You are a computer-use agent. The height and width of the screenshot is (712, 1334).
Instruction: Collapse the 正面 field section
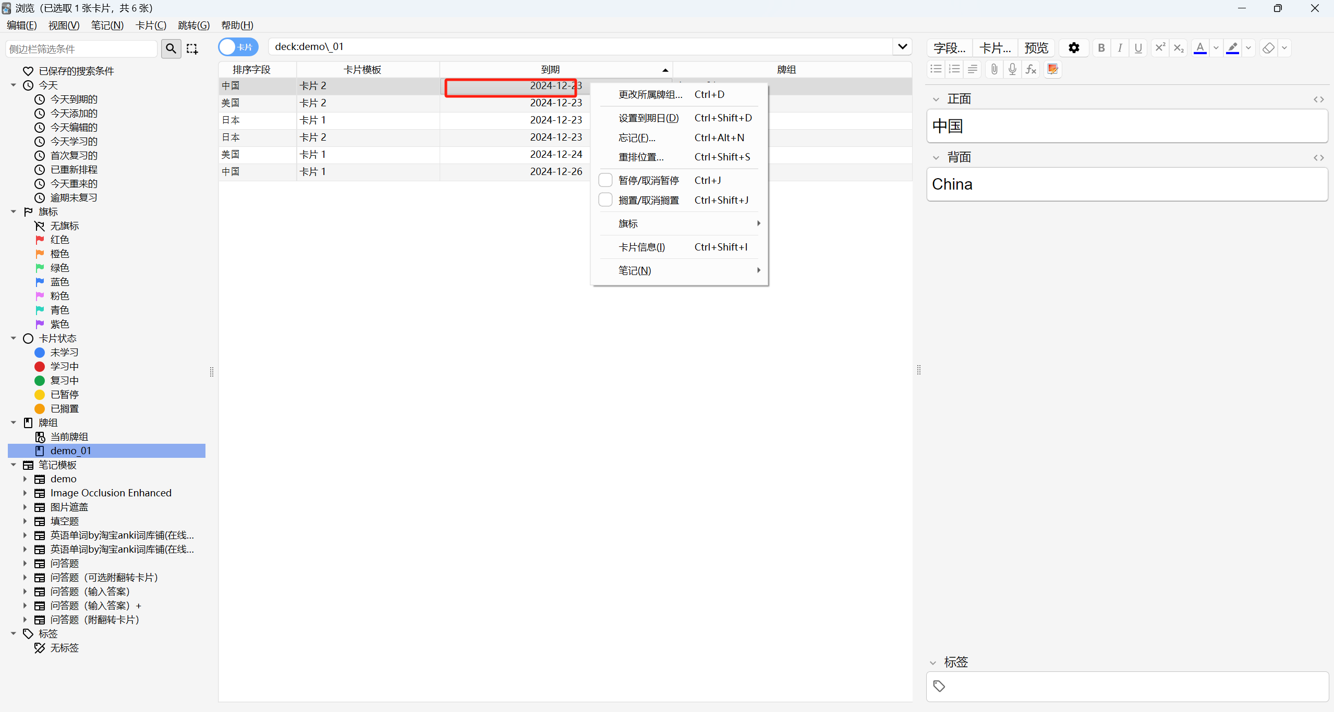pos(936,99)
